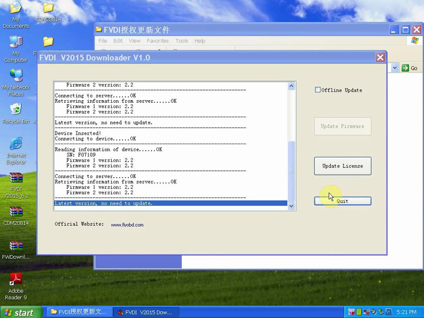The width and height of the screenshot is (424, 318).
Task: Open the FWDownl... archive on desktop
Action: (x=16, y=246)
